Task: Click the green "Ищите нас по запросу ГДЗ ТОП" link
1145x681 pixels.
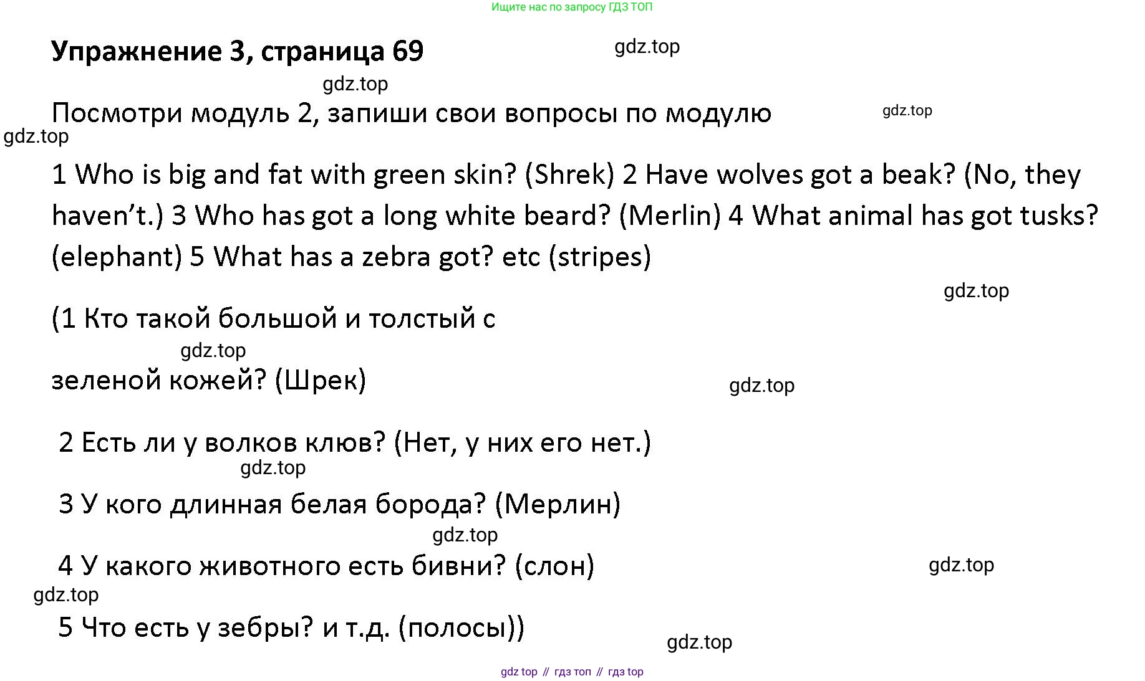Action: (571, 7)
